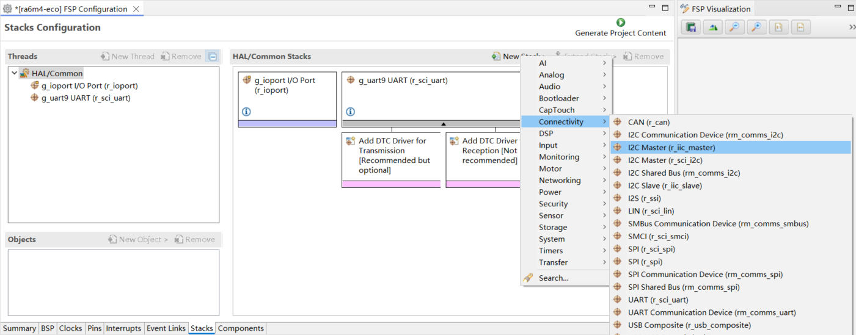Choose SPI (r_spi) from Connectivity list

click(x=645, y=262)
